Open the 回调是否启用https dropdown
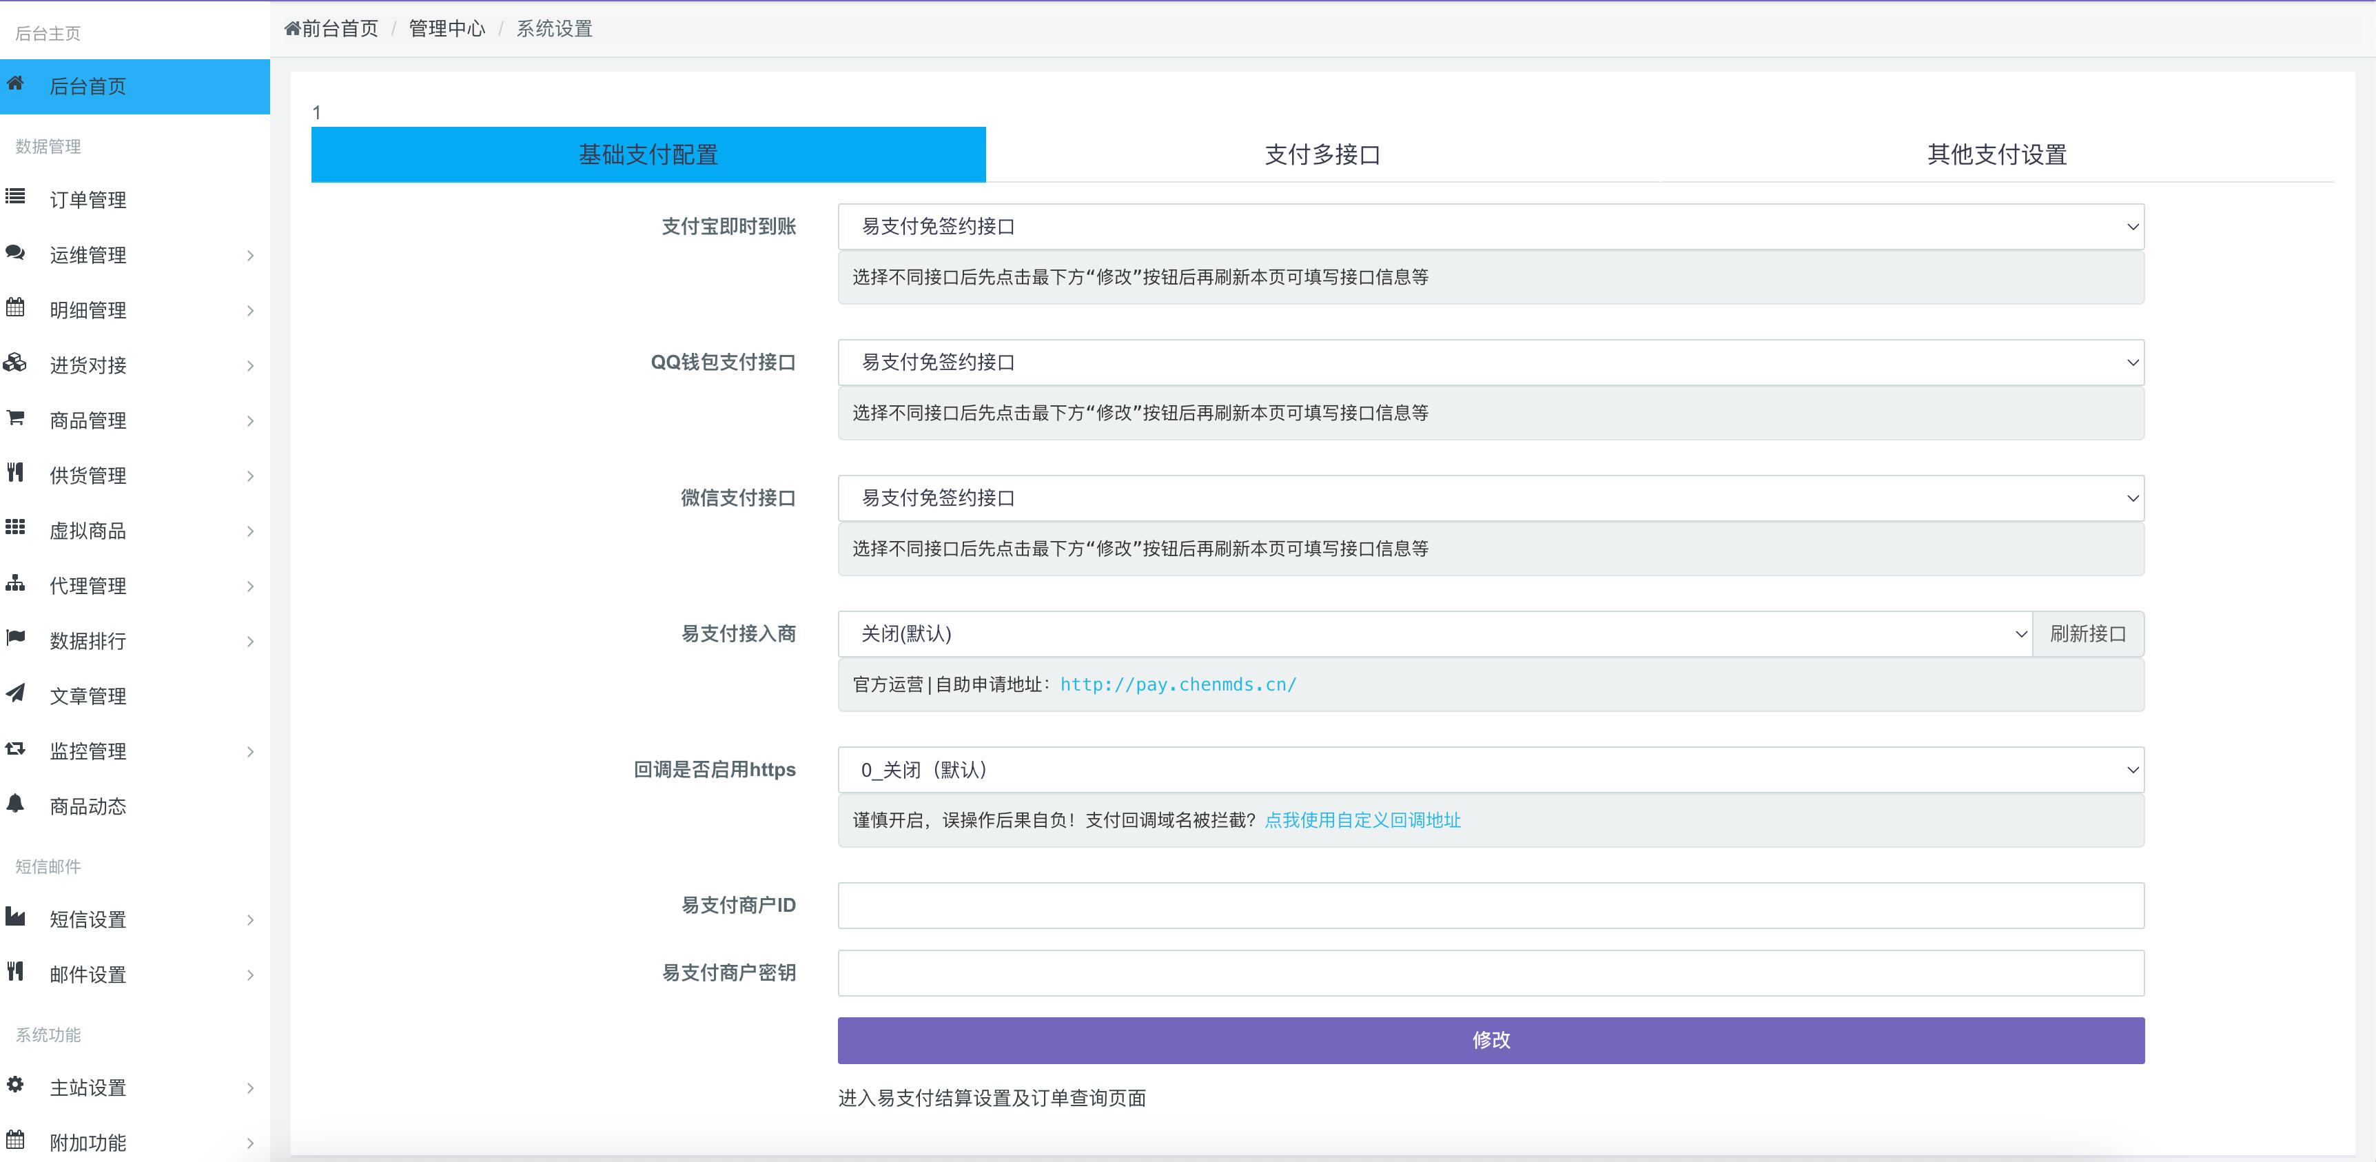The height and width of the screenshot is (1162, 2376). [1491, 769]
